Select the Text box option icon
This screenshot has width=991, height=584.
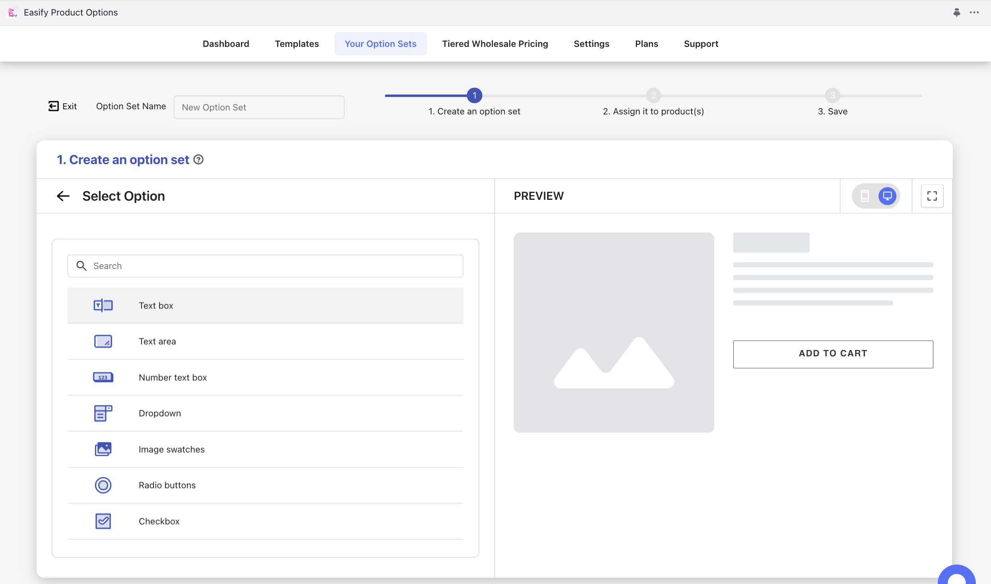coord(103,306)
